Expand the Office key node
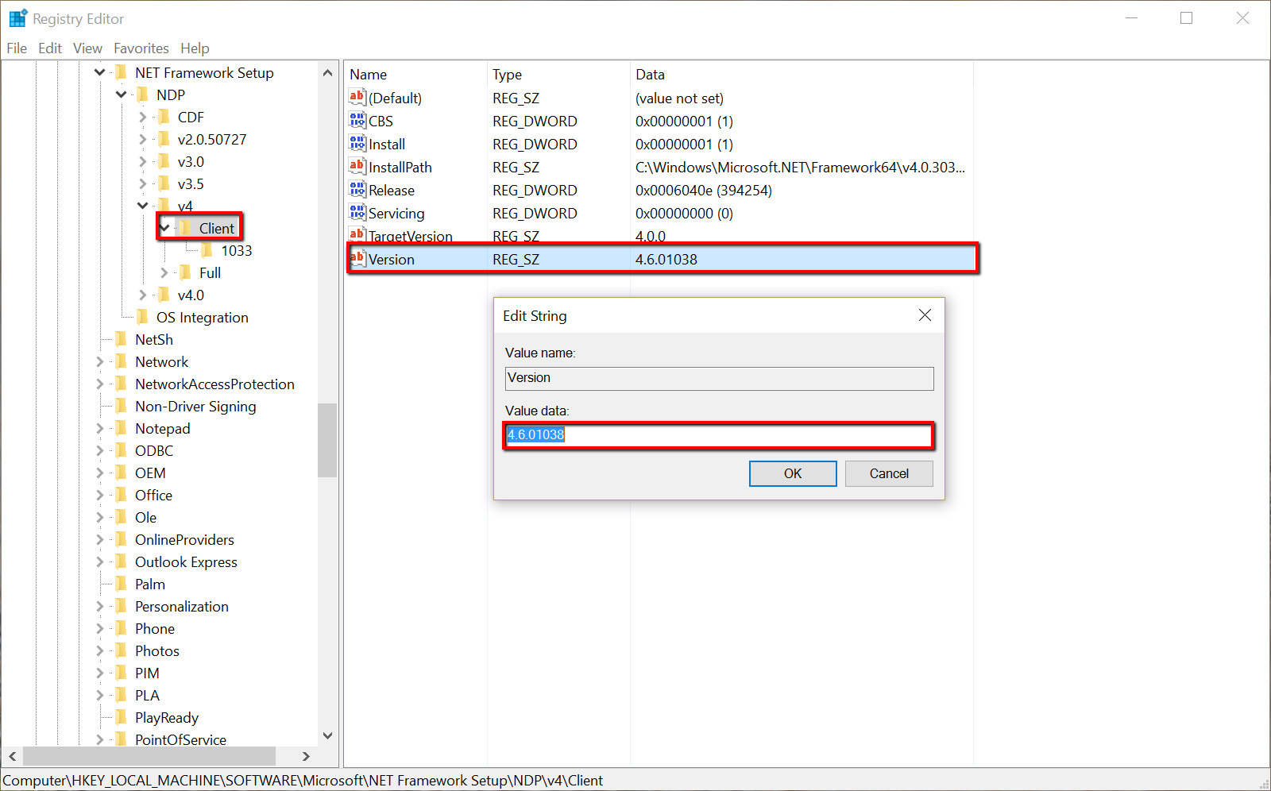Viewport: 1271px width, 791px height. 100,496
